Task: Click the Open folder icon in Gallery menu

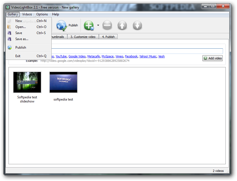Action: tap(9, 27)
